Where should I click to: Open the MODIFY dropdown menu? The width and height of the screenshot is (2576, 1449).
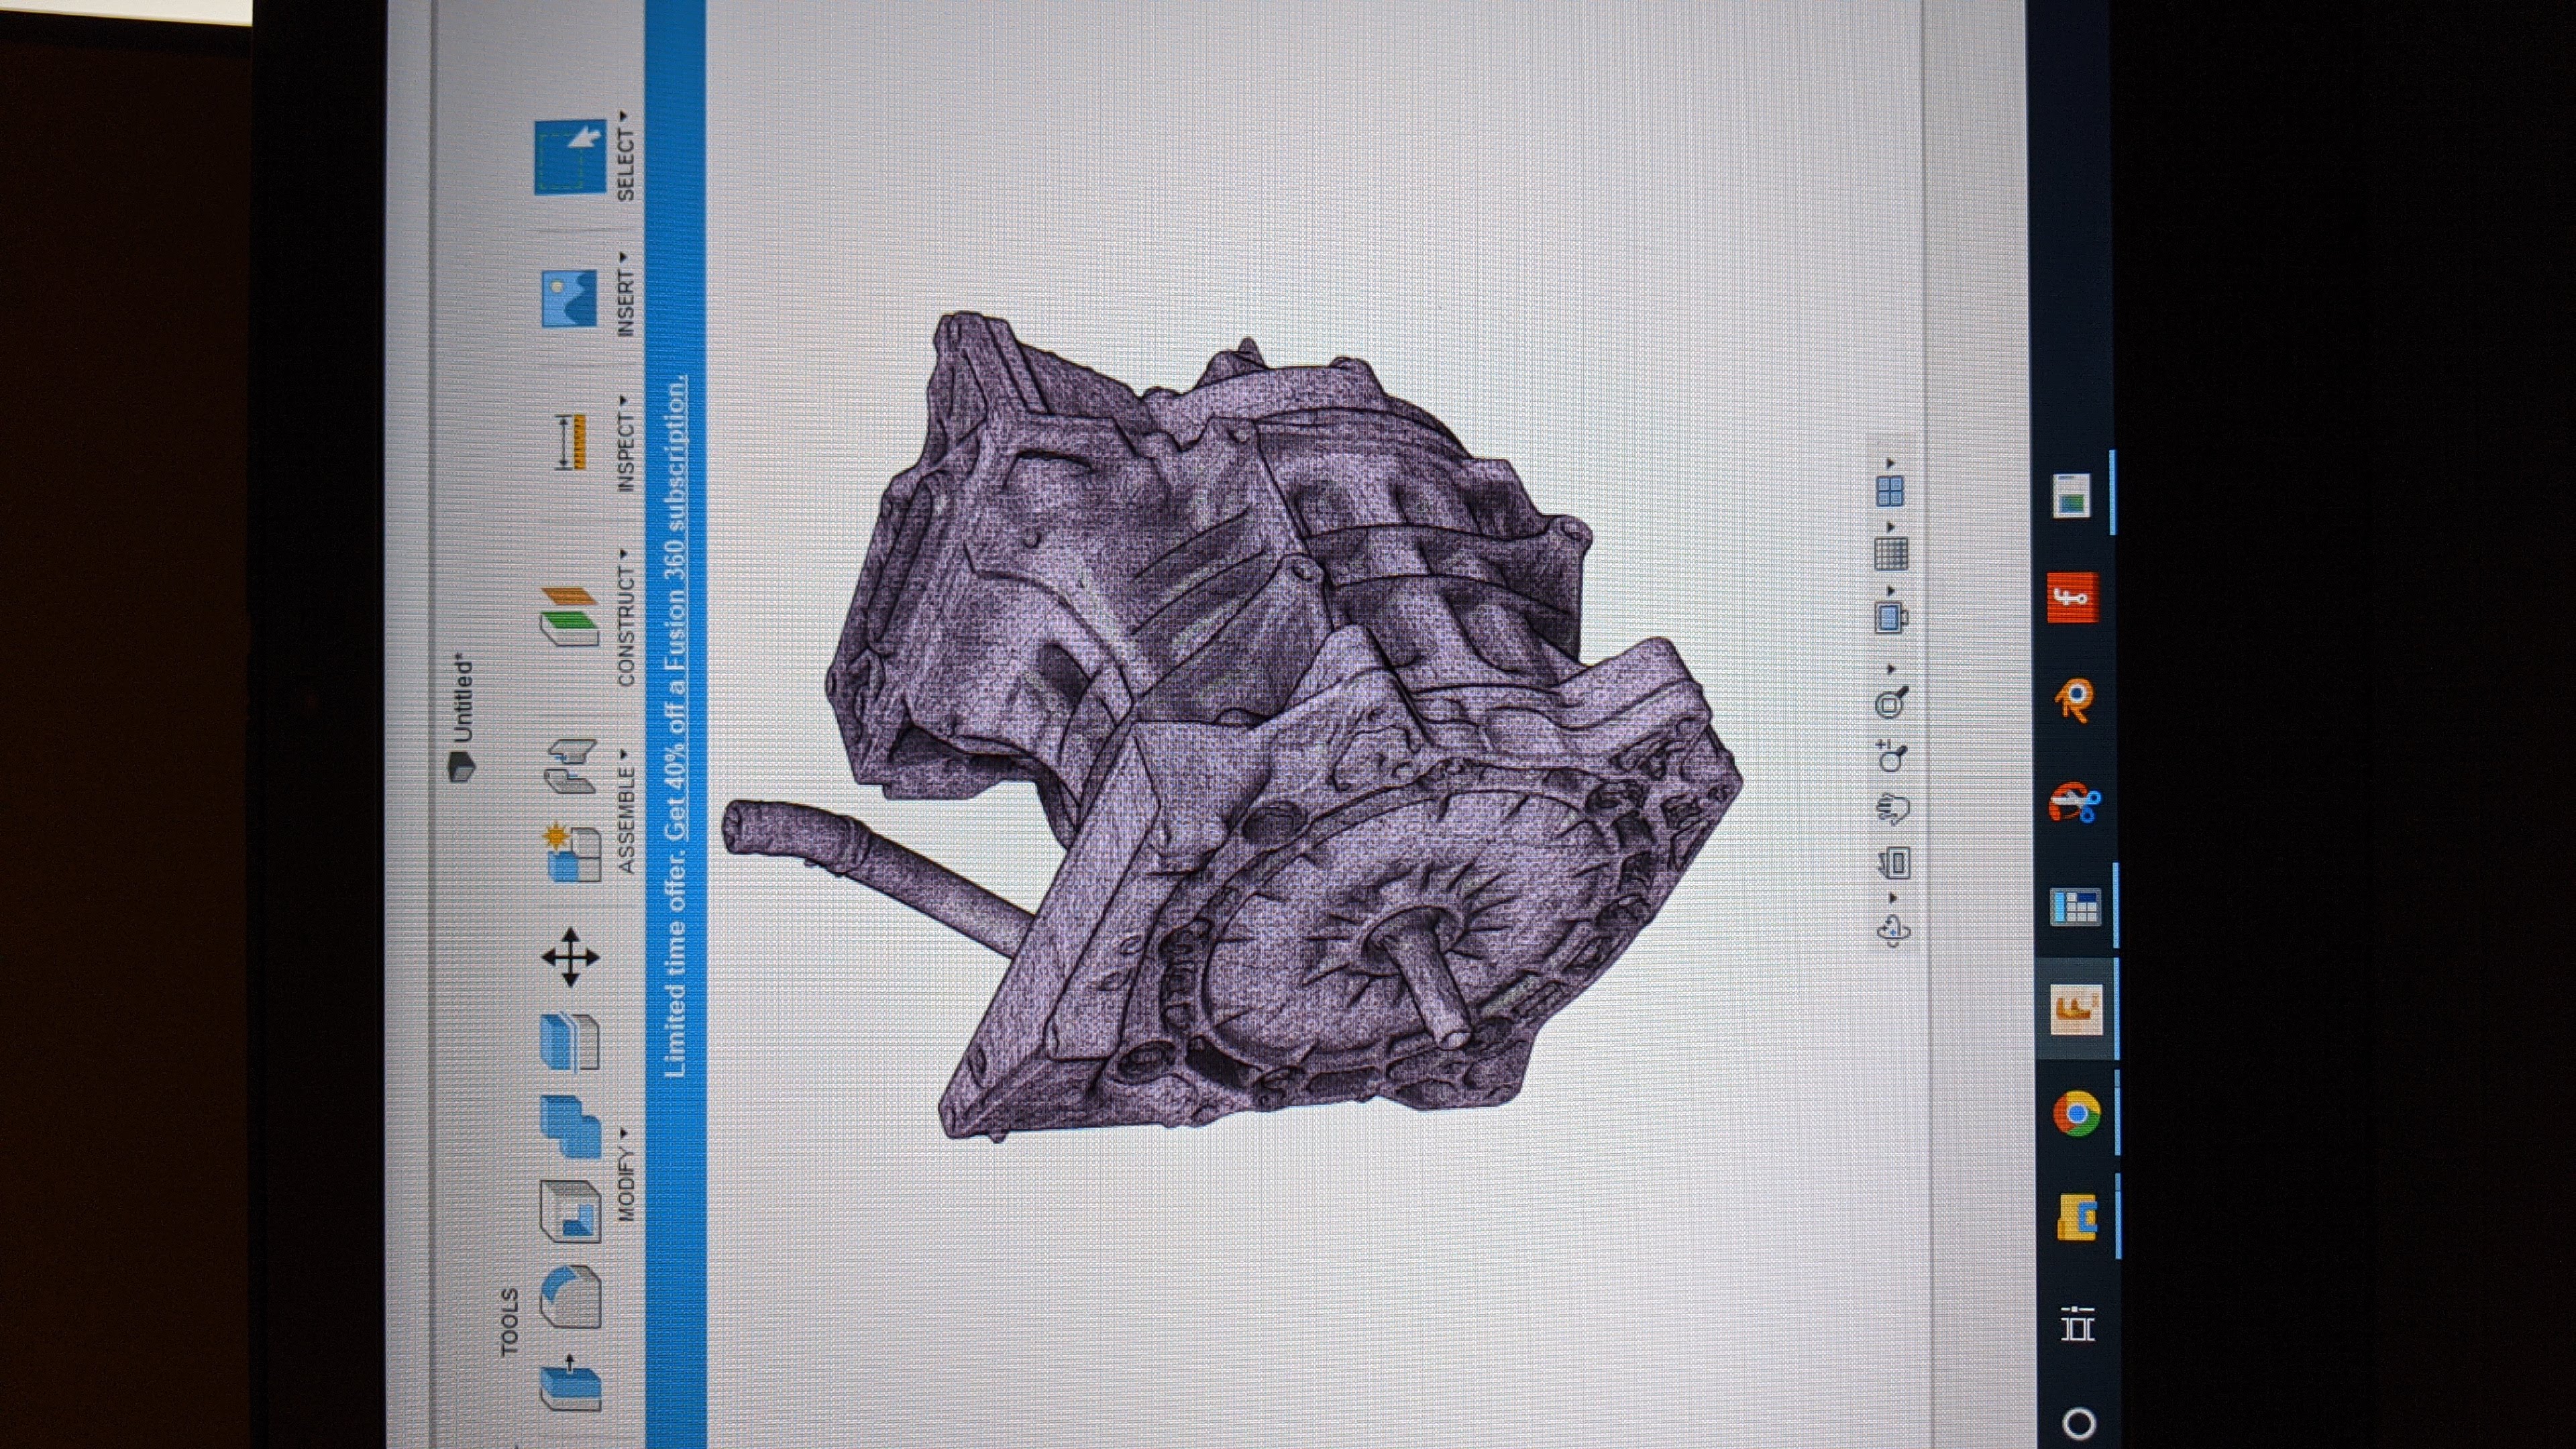click(x=626, y=1177)
